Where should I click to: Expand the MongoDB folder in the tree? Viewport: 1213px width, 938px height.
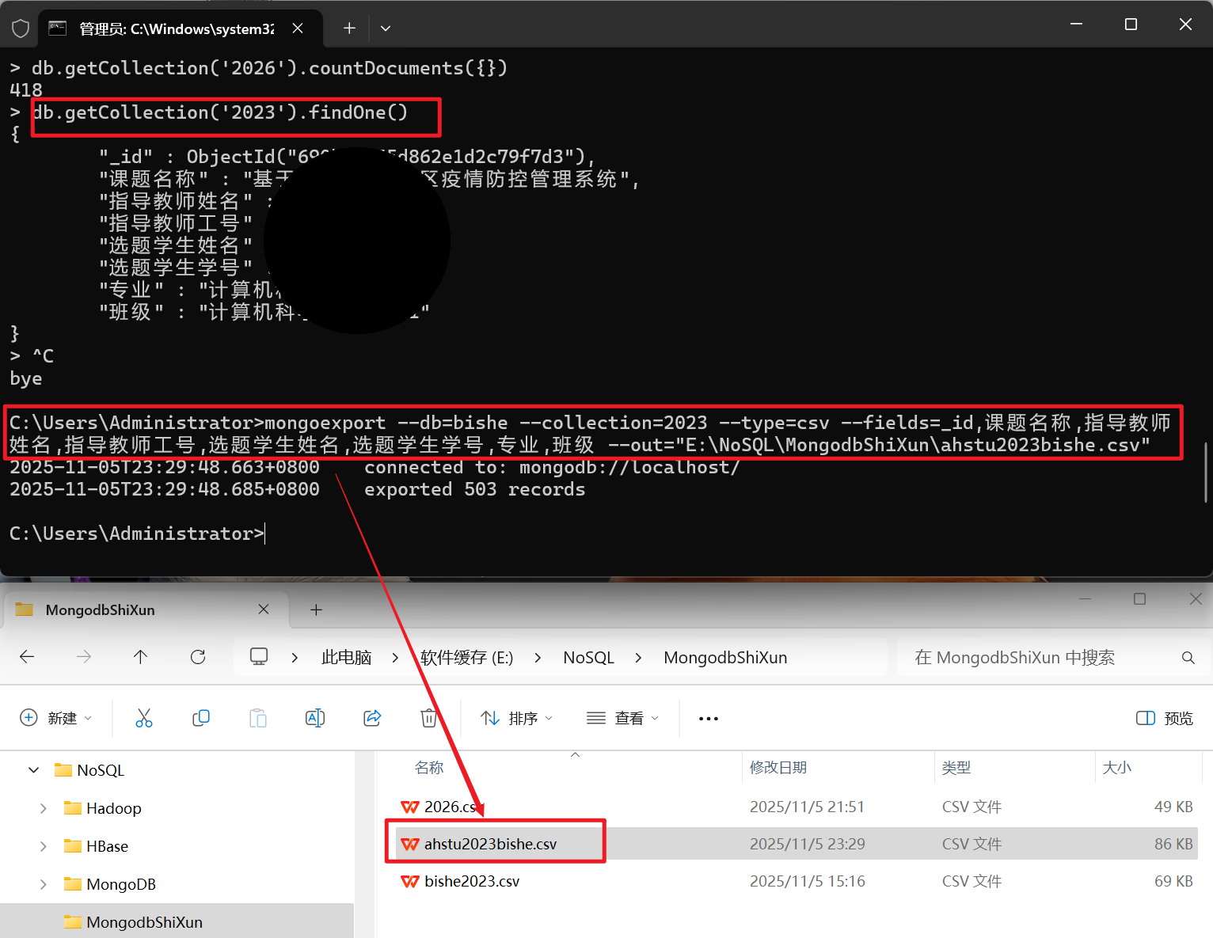tap(44, 884)
